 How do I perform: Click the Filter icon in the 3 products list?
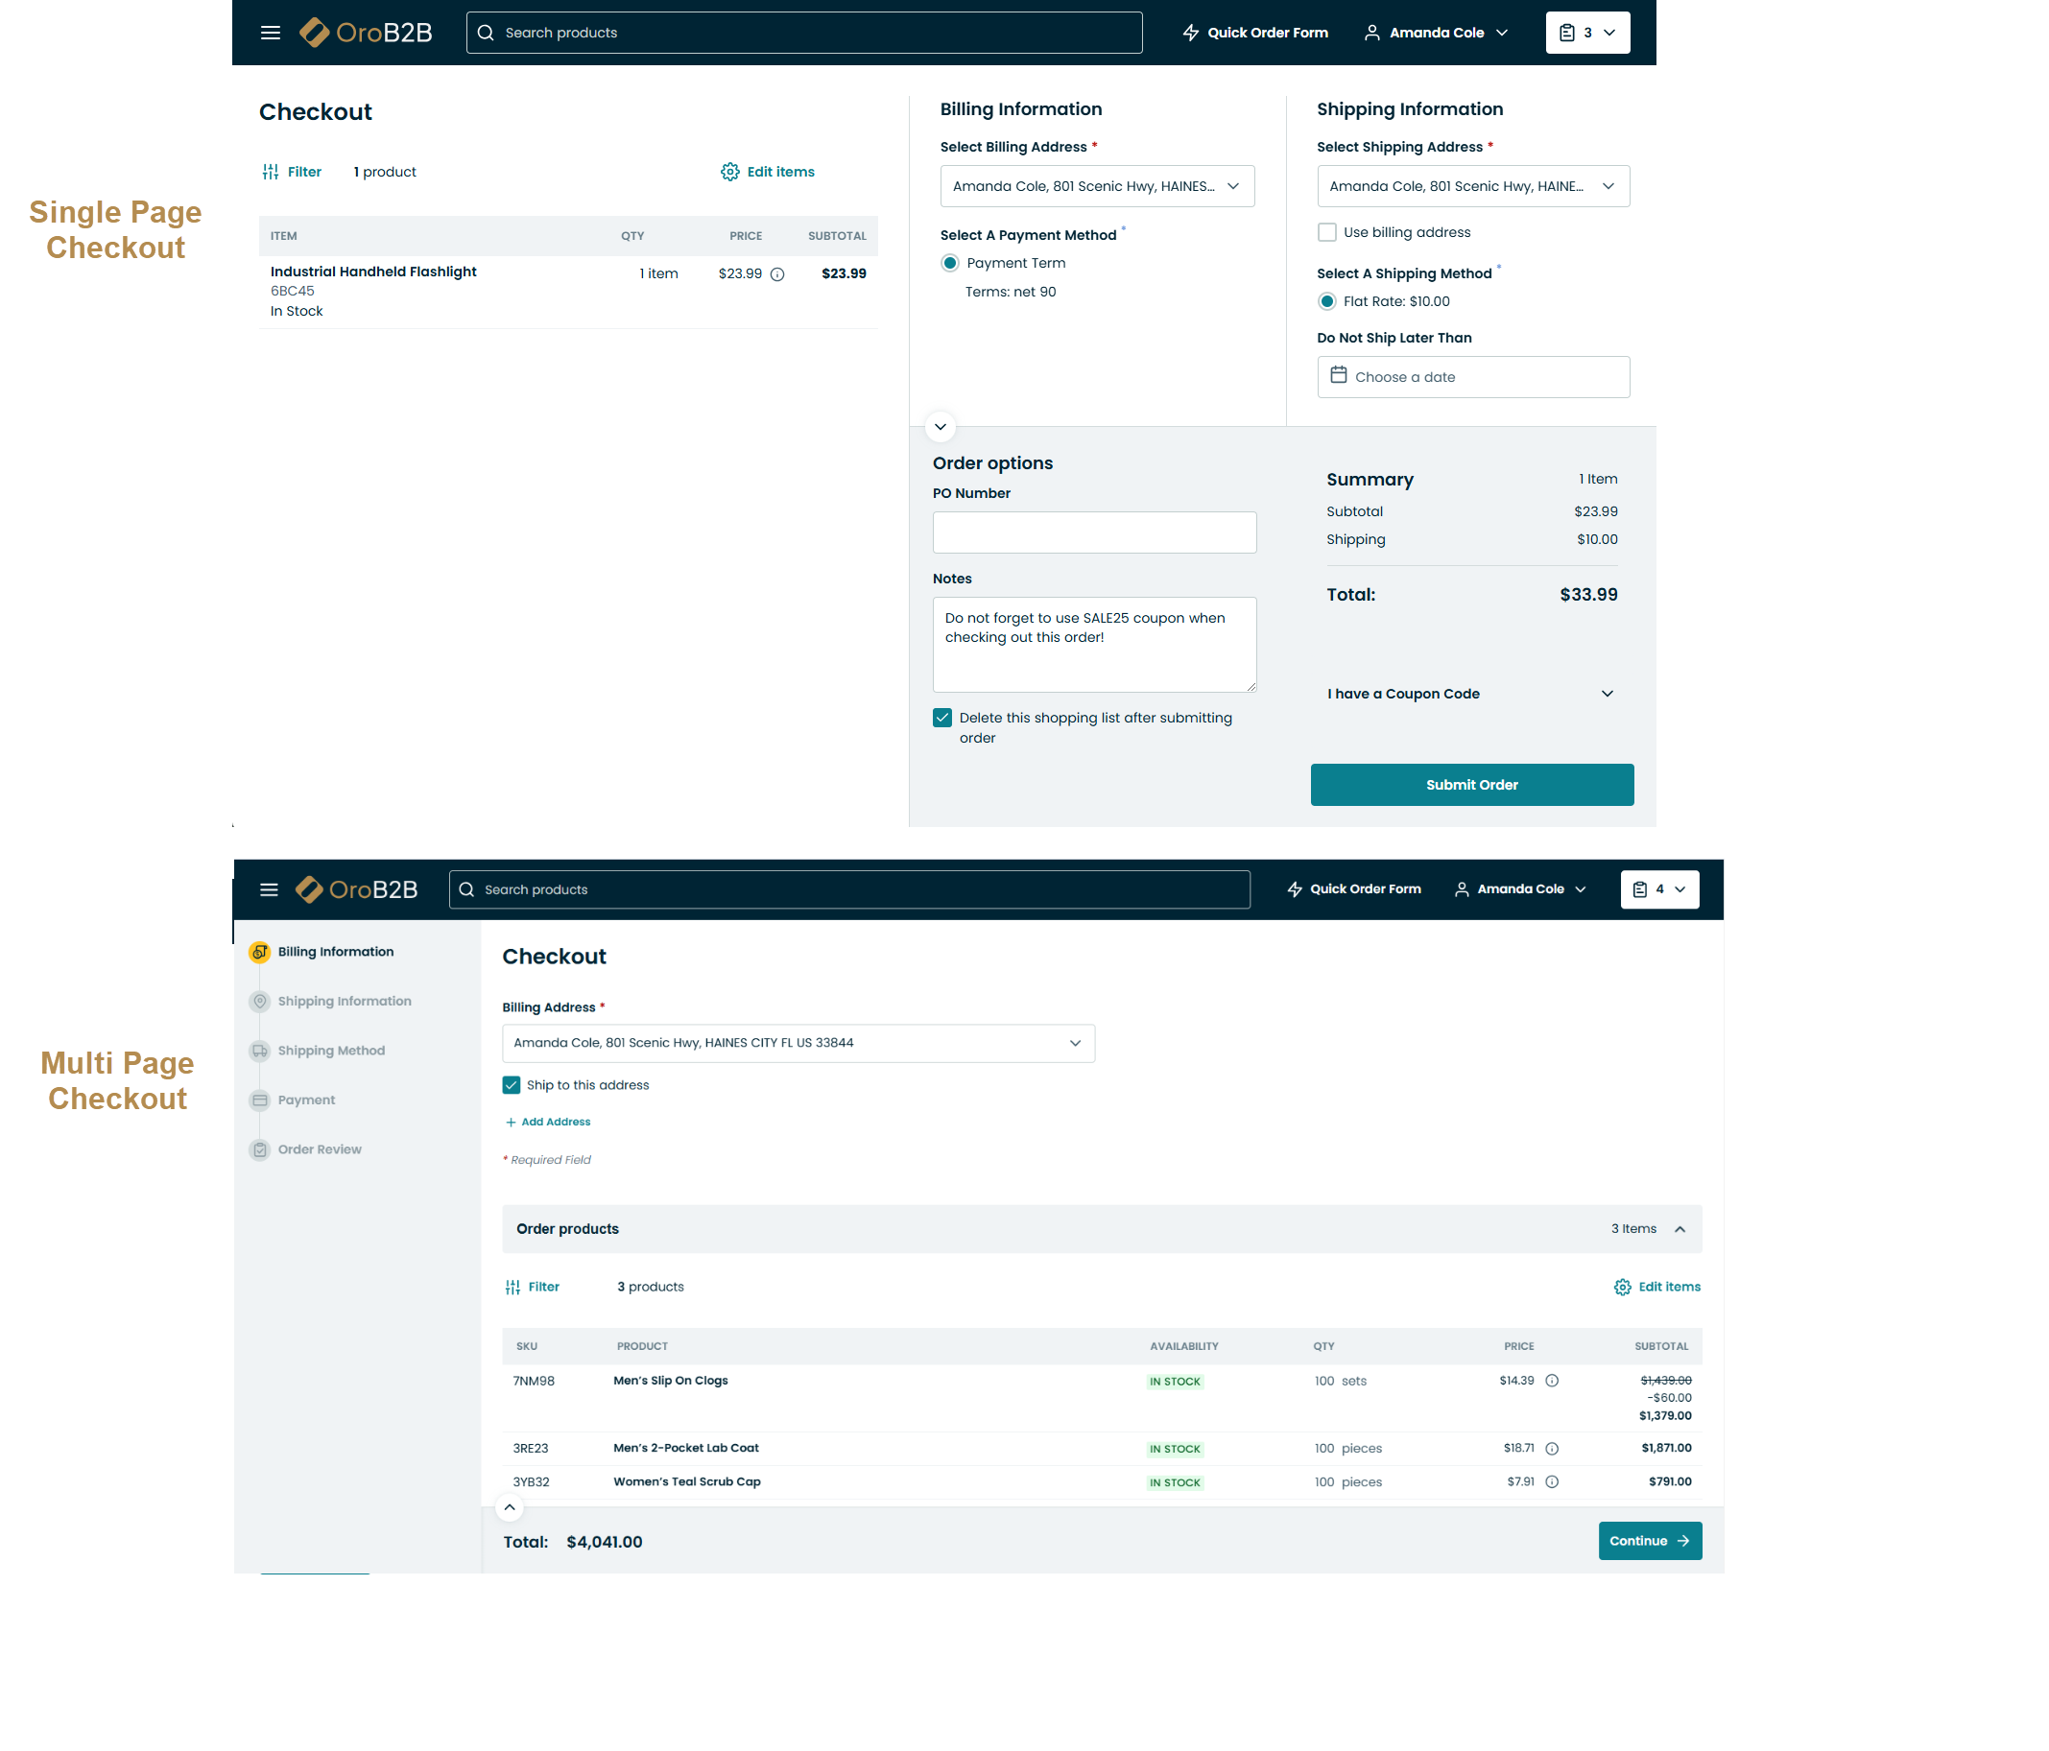tap(512, 1287)
